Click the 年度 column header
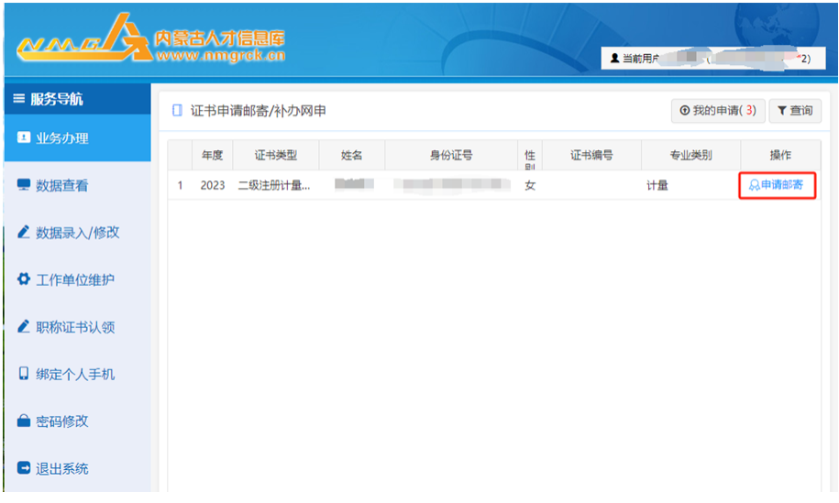 (x=212, y=156)
